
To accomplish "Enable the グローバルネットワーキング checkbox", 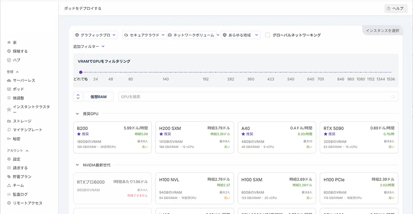I will [267, 35].
